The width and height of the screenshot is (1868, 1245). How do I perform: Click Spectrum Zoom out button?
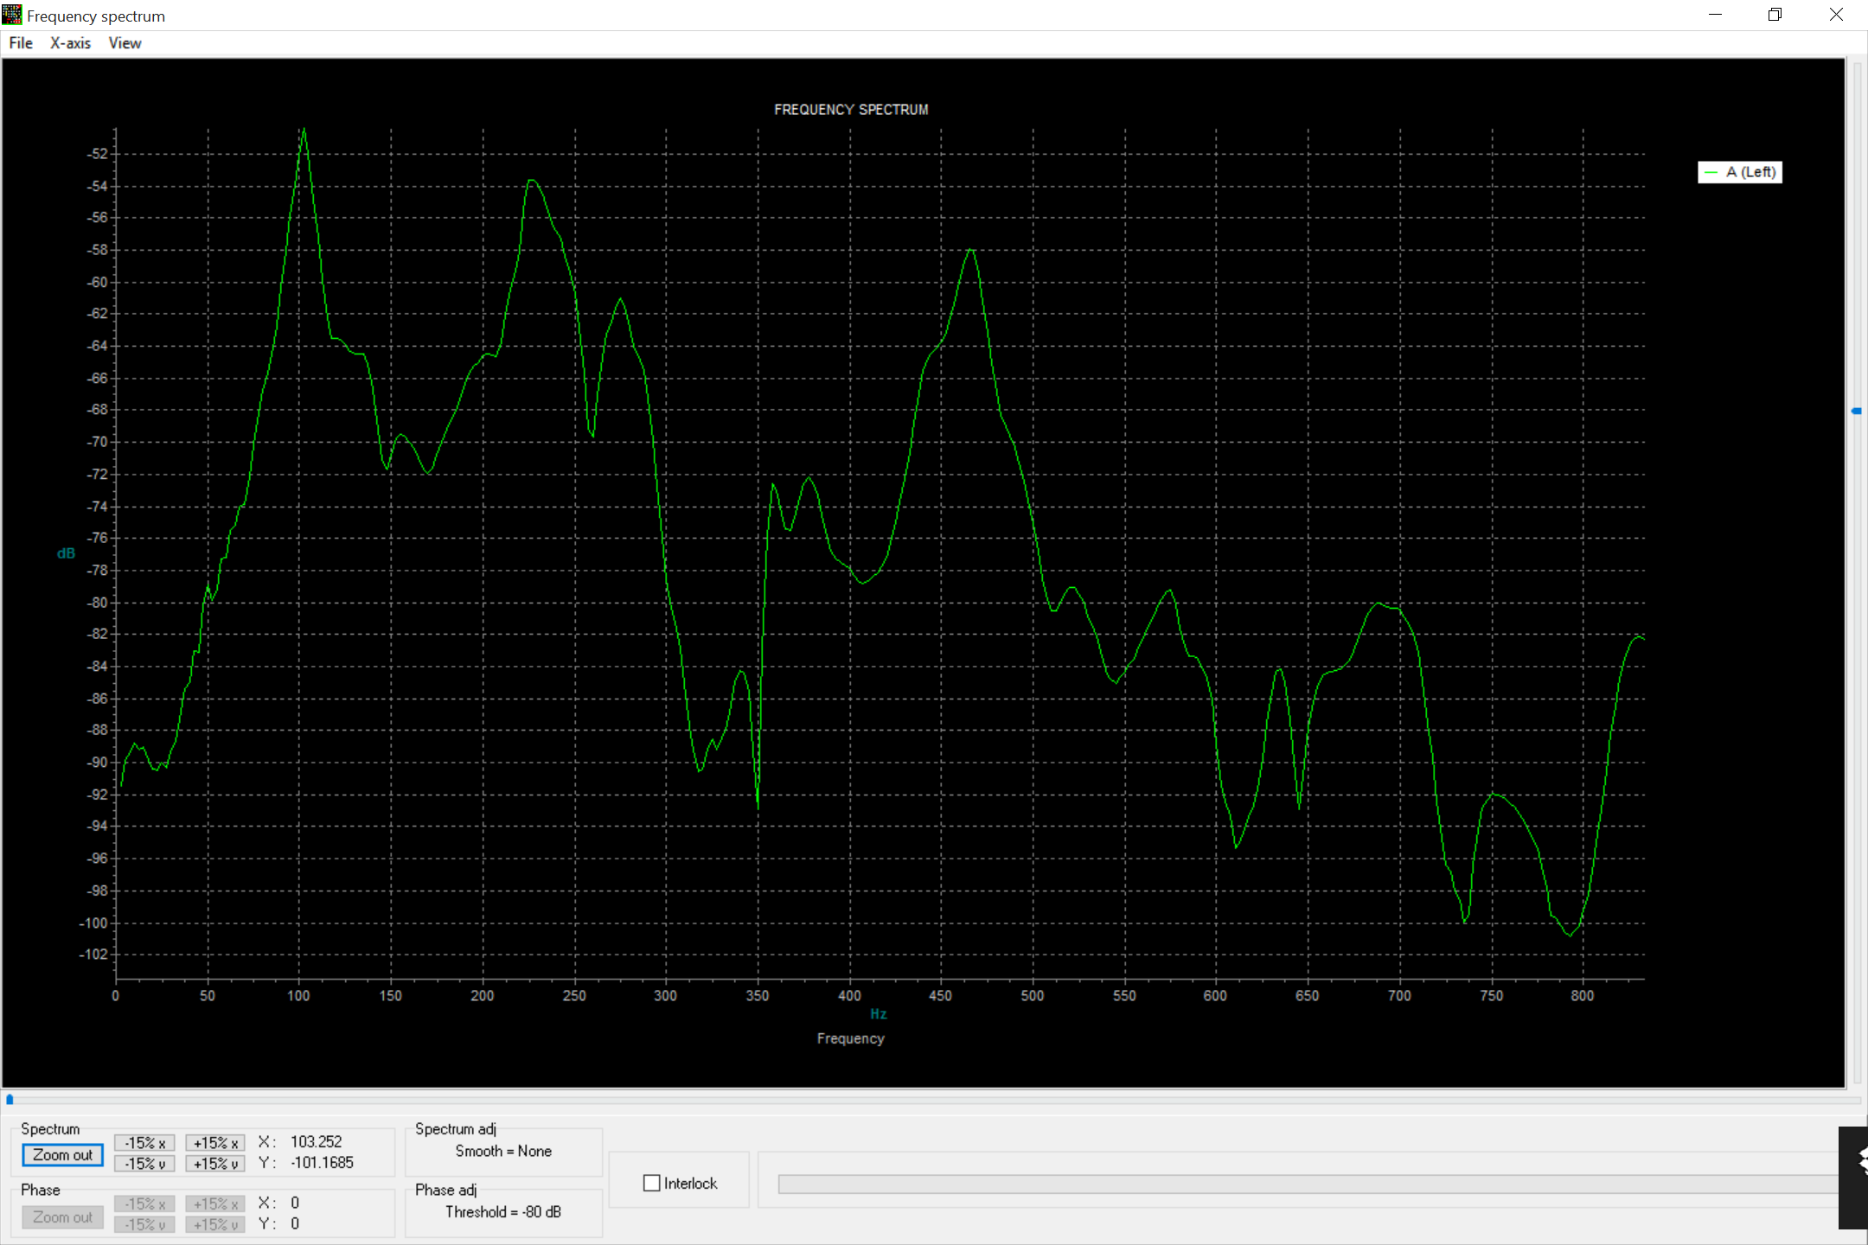[x=62, y=1155]
